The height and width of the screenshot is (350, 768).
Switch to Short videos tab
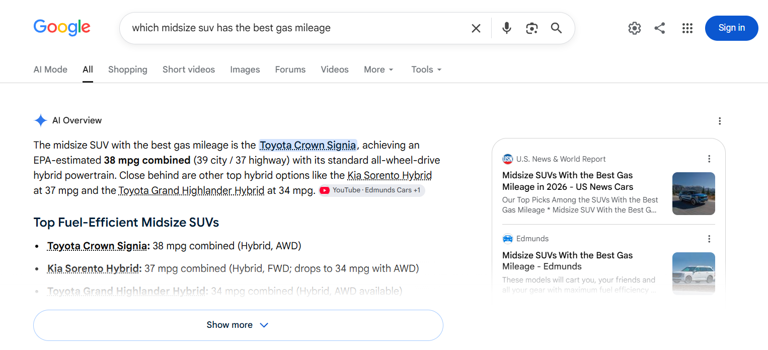tap(189, 69)
